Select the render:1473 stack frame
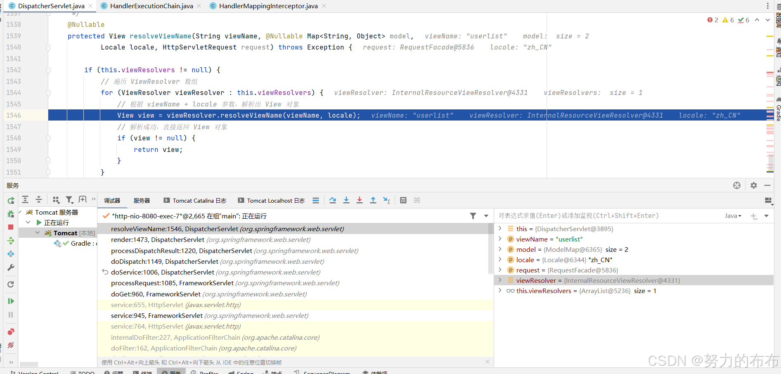This screenshot has height=374, width=781. [x=293, y=240]
